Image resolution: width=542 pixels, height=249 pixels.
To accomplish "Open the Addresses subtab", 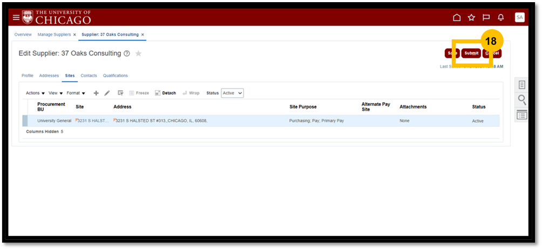I will (x=49, y=76).
